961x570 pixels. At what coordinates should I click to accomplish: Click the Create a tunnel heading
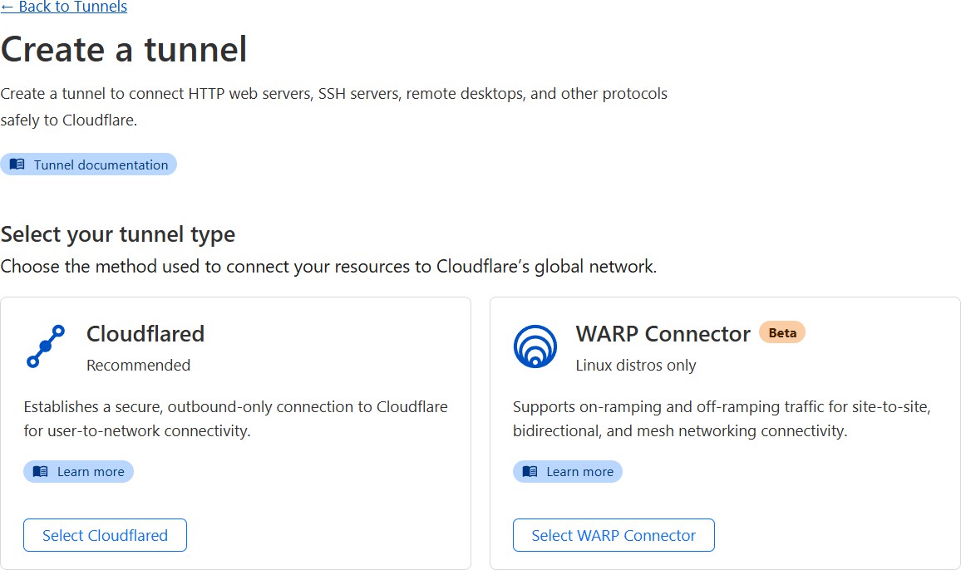(123, 50)
